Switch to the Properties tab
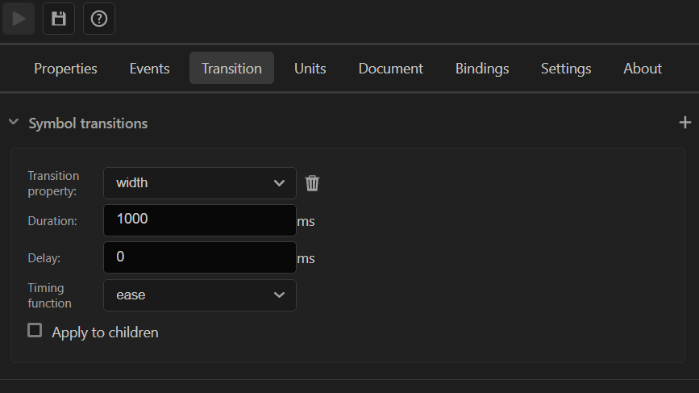Image resolution: width=699 pixels, height=393 pixels. point(65,69)
